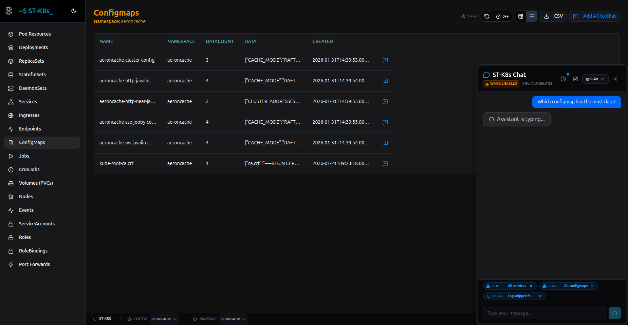628x325 pixels.
Task: Open Deployments page
Action: [x=42, y=47]
